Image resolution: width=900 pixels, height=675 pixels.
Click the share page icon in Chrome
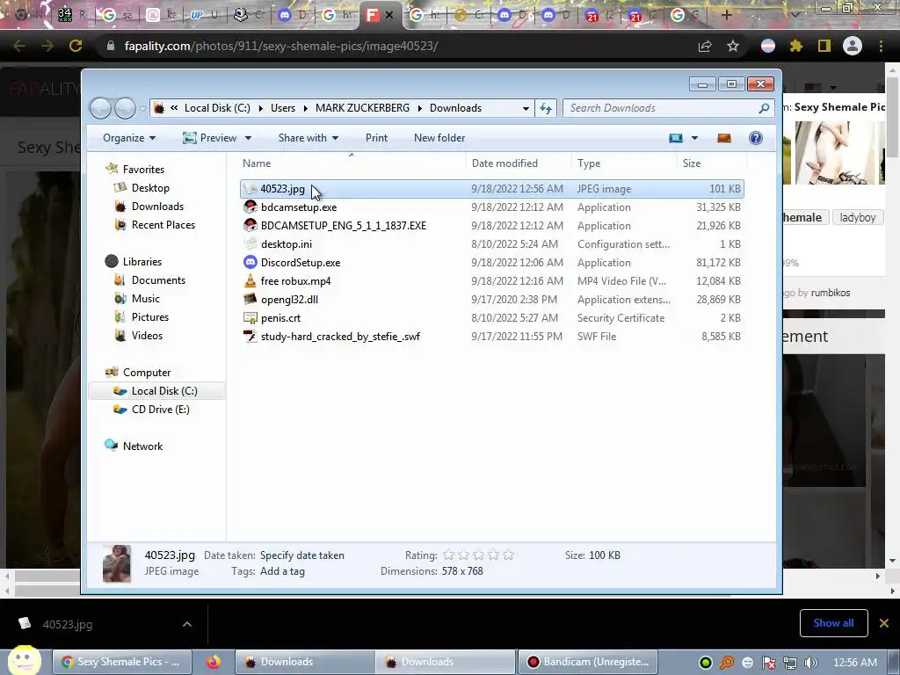(705, 46)
